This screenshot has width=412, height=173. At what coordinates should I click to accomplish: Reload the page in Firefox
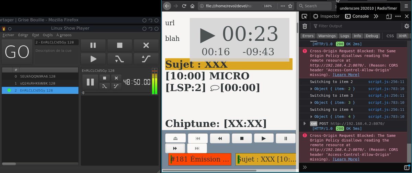[184, 6]
